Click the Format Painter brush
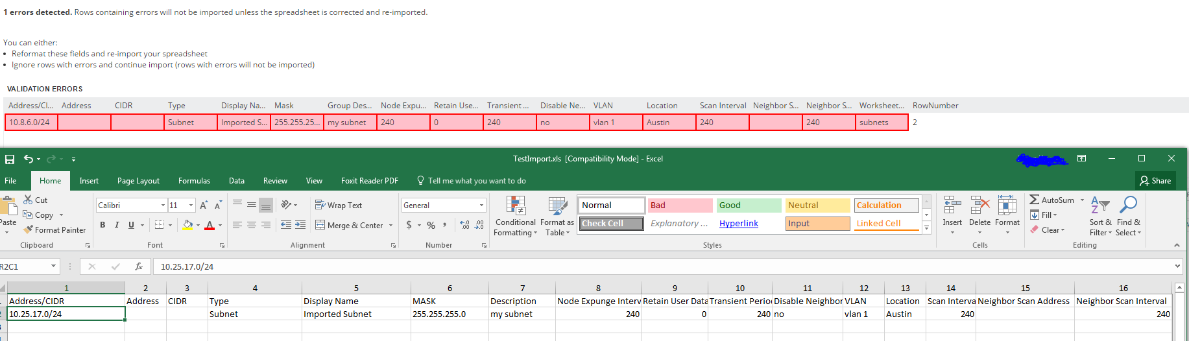This screenshot has height=341, width=1189. point(28,229)
